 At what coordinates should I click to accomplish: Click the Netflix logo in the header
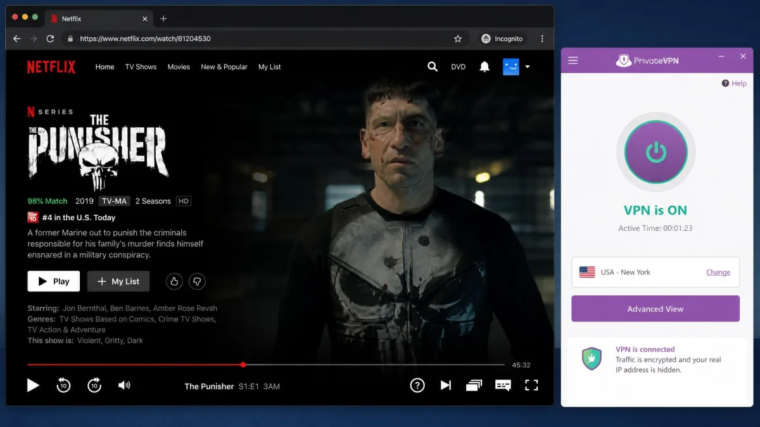pyautogui.click(x=51, y=66)
